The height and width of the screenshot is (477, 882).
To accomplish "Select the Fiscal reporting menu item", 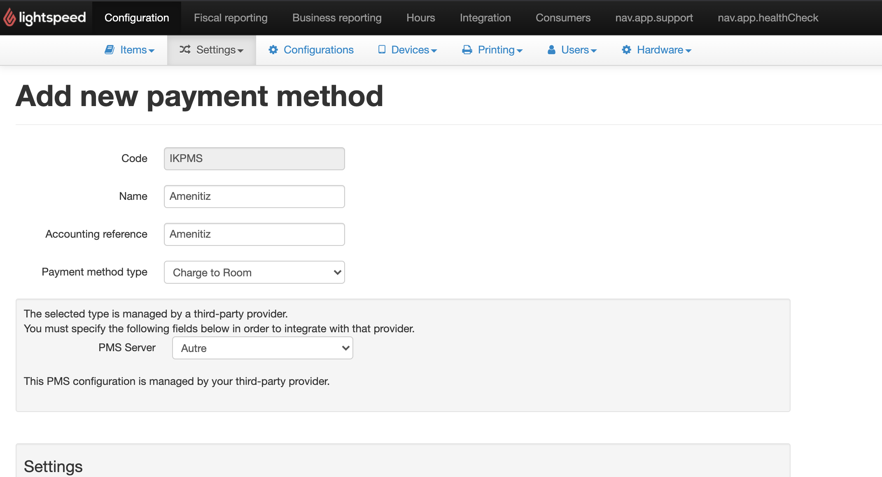I will [x=230, y=18].
